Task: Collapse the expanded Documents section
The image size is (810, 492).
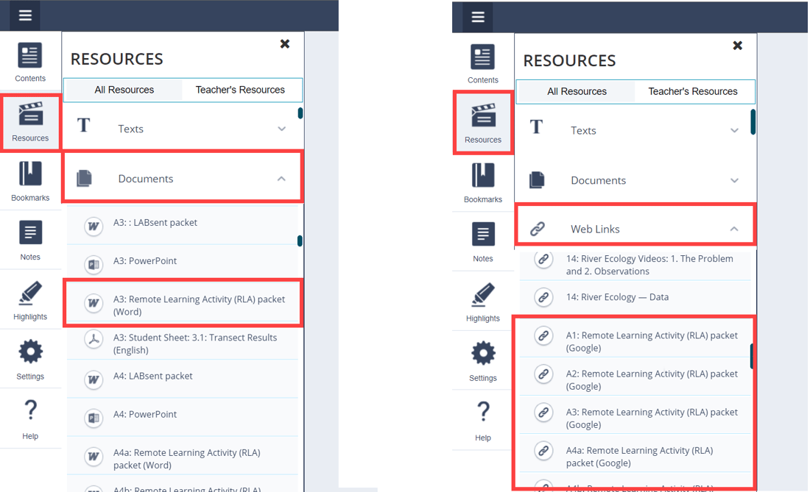Action: (281, 179)
